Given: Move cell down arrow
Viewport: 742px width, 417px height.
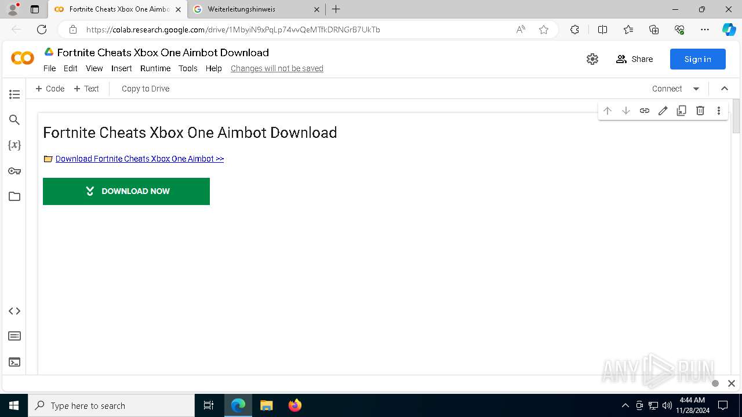Looking at the screenshot, I should point(626,111).
